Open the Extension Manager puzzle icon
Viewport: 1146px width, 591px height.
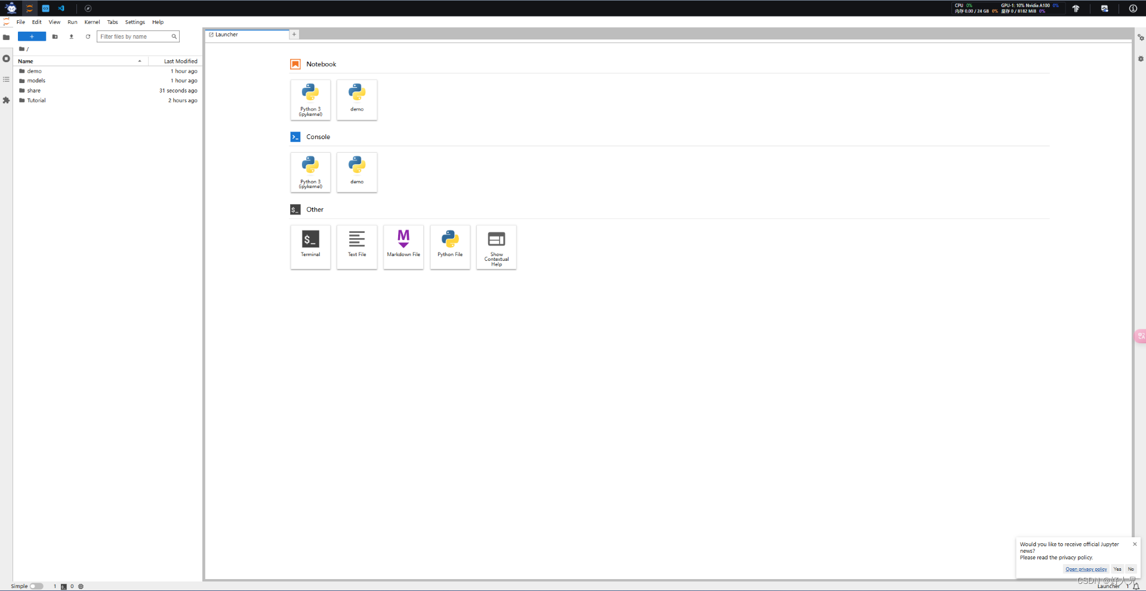point(6,100)
